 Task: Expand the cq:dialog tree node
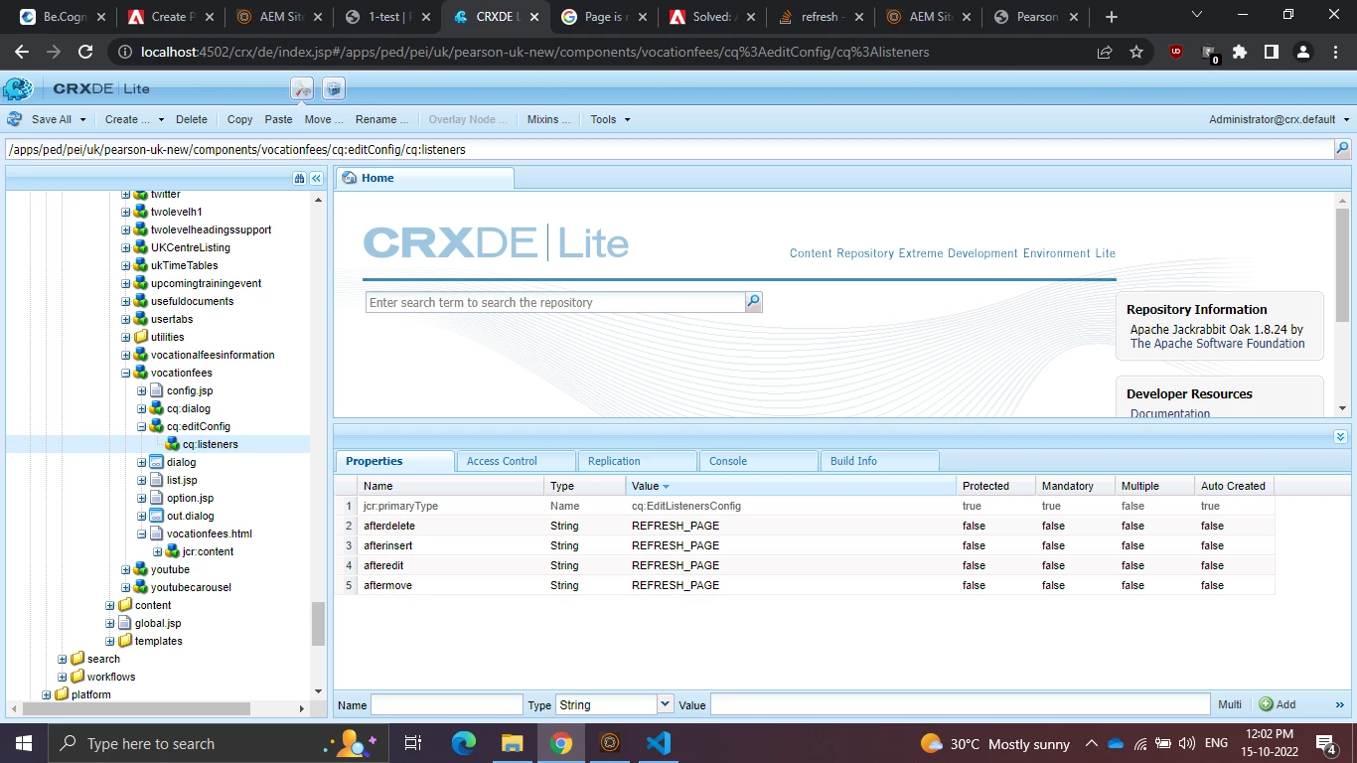(142, 409)
